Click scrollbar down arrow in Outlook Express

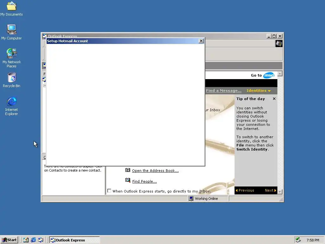pos(280,192)
